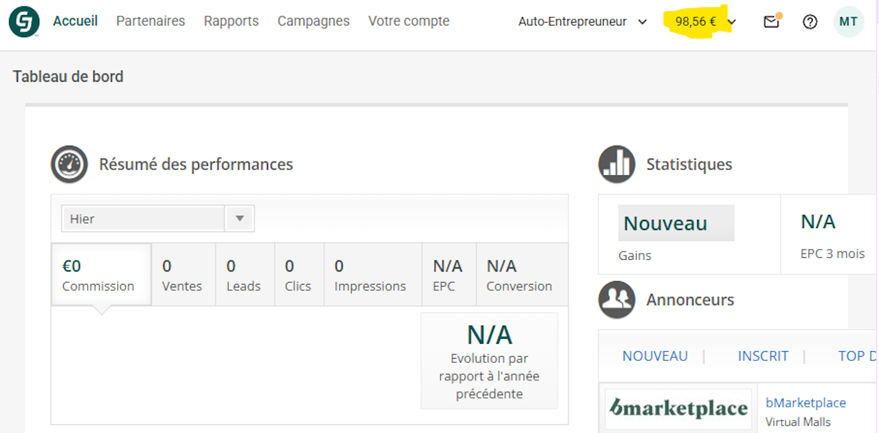Select the Leads metric tab

coord(245,275)
